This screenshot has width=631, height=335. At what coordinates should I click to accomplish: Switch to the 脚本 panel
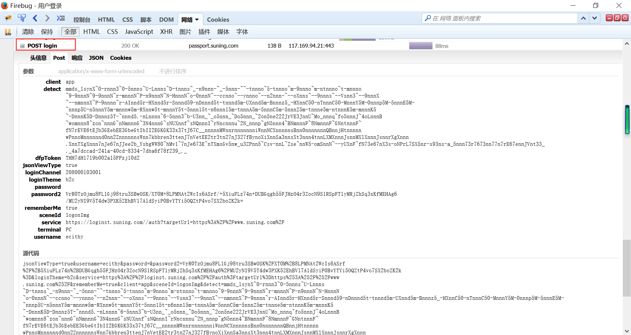146,20
